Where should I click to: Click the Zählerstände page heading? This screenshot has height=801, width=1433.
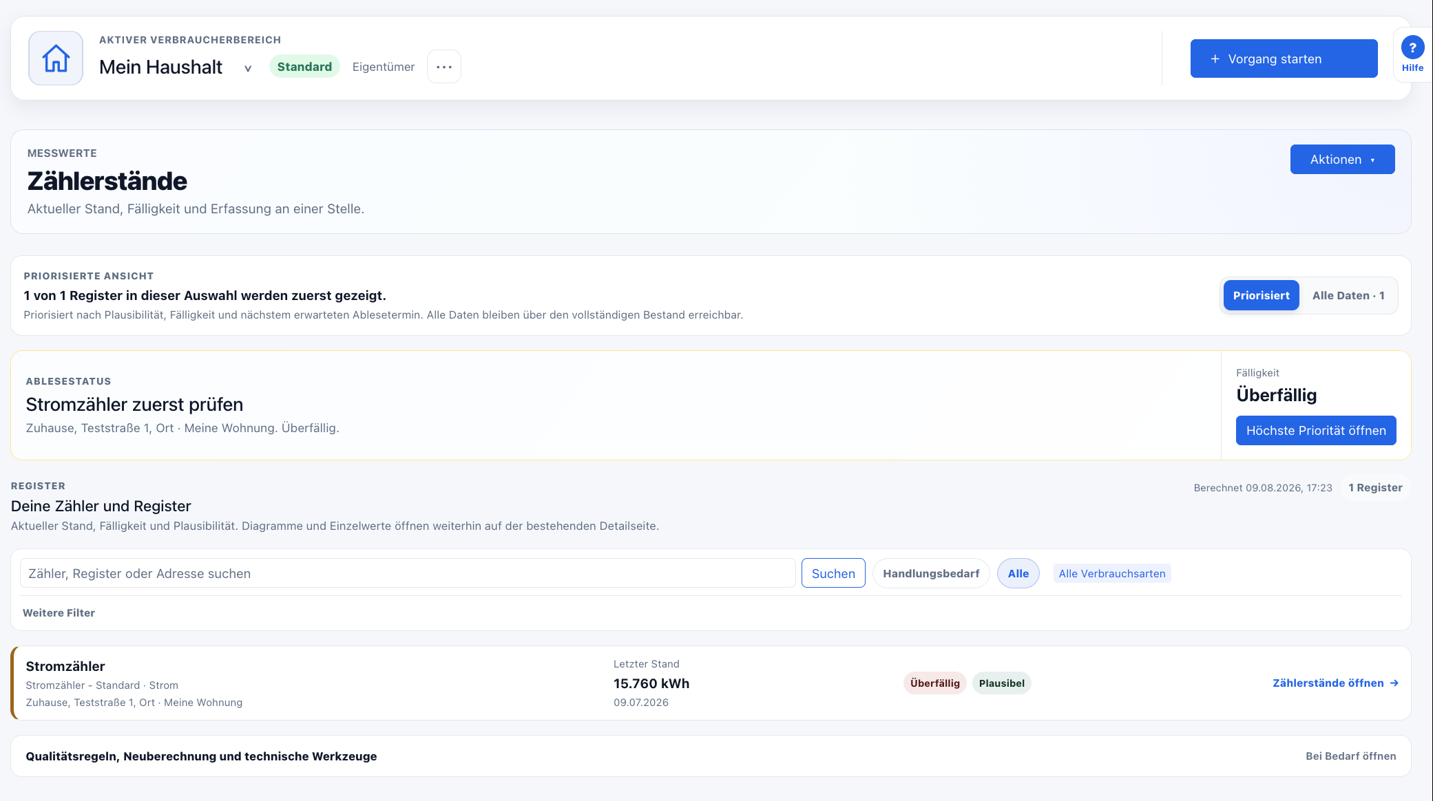pyautogui.click(x=107, y=182)
